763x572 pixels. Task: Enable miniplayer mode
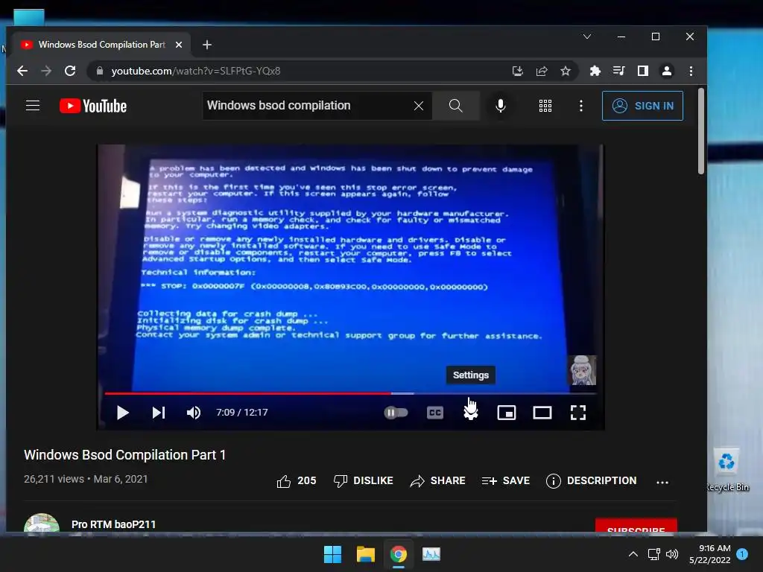point(507,413)
